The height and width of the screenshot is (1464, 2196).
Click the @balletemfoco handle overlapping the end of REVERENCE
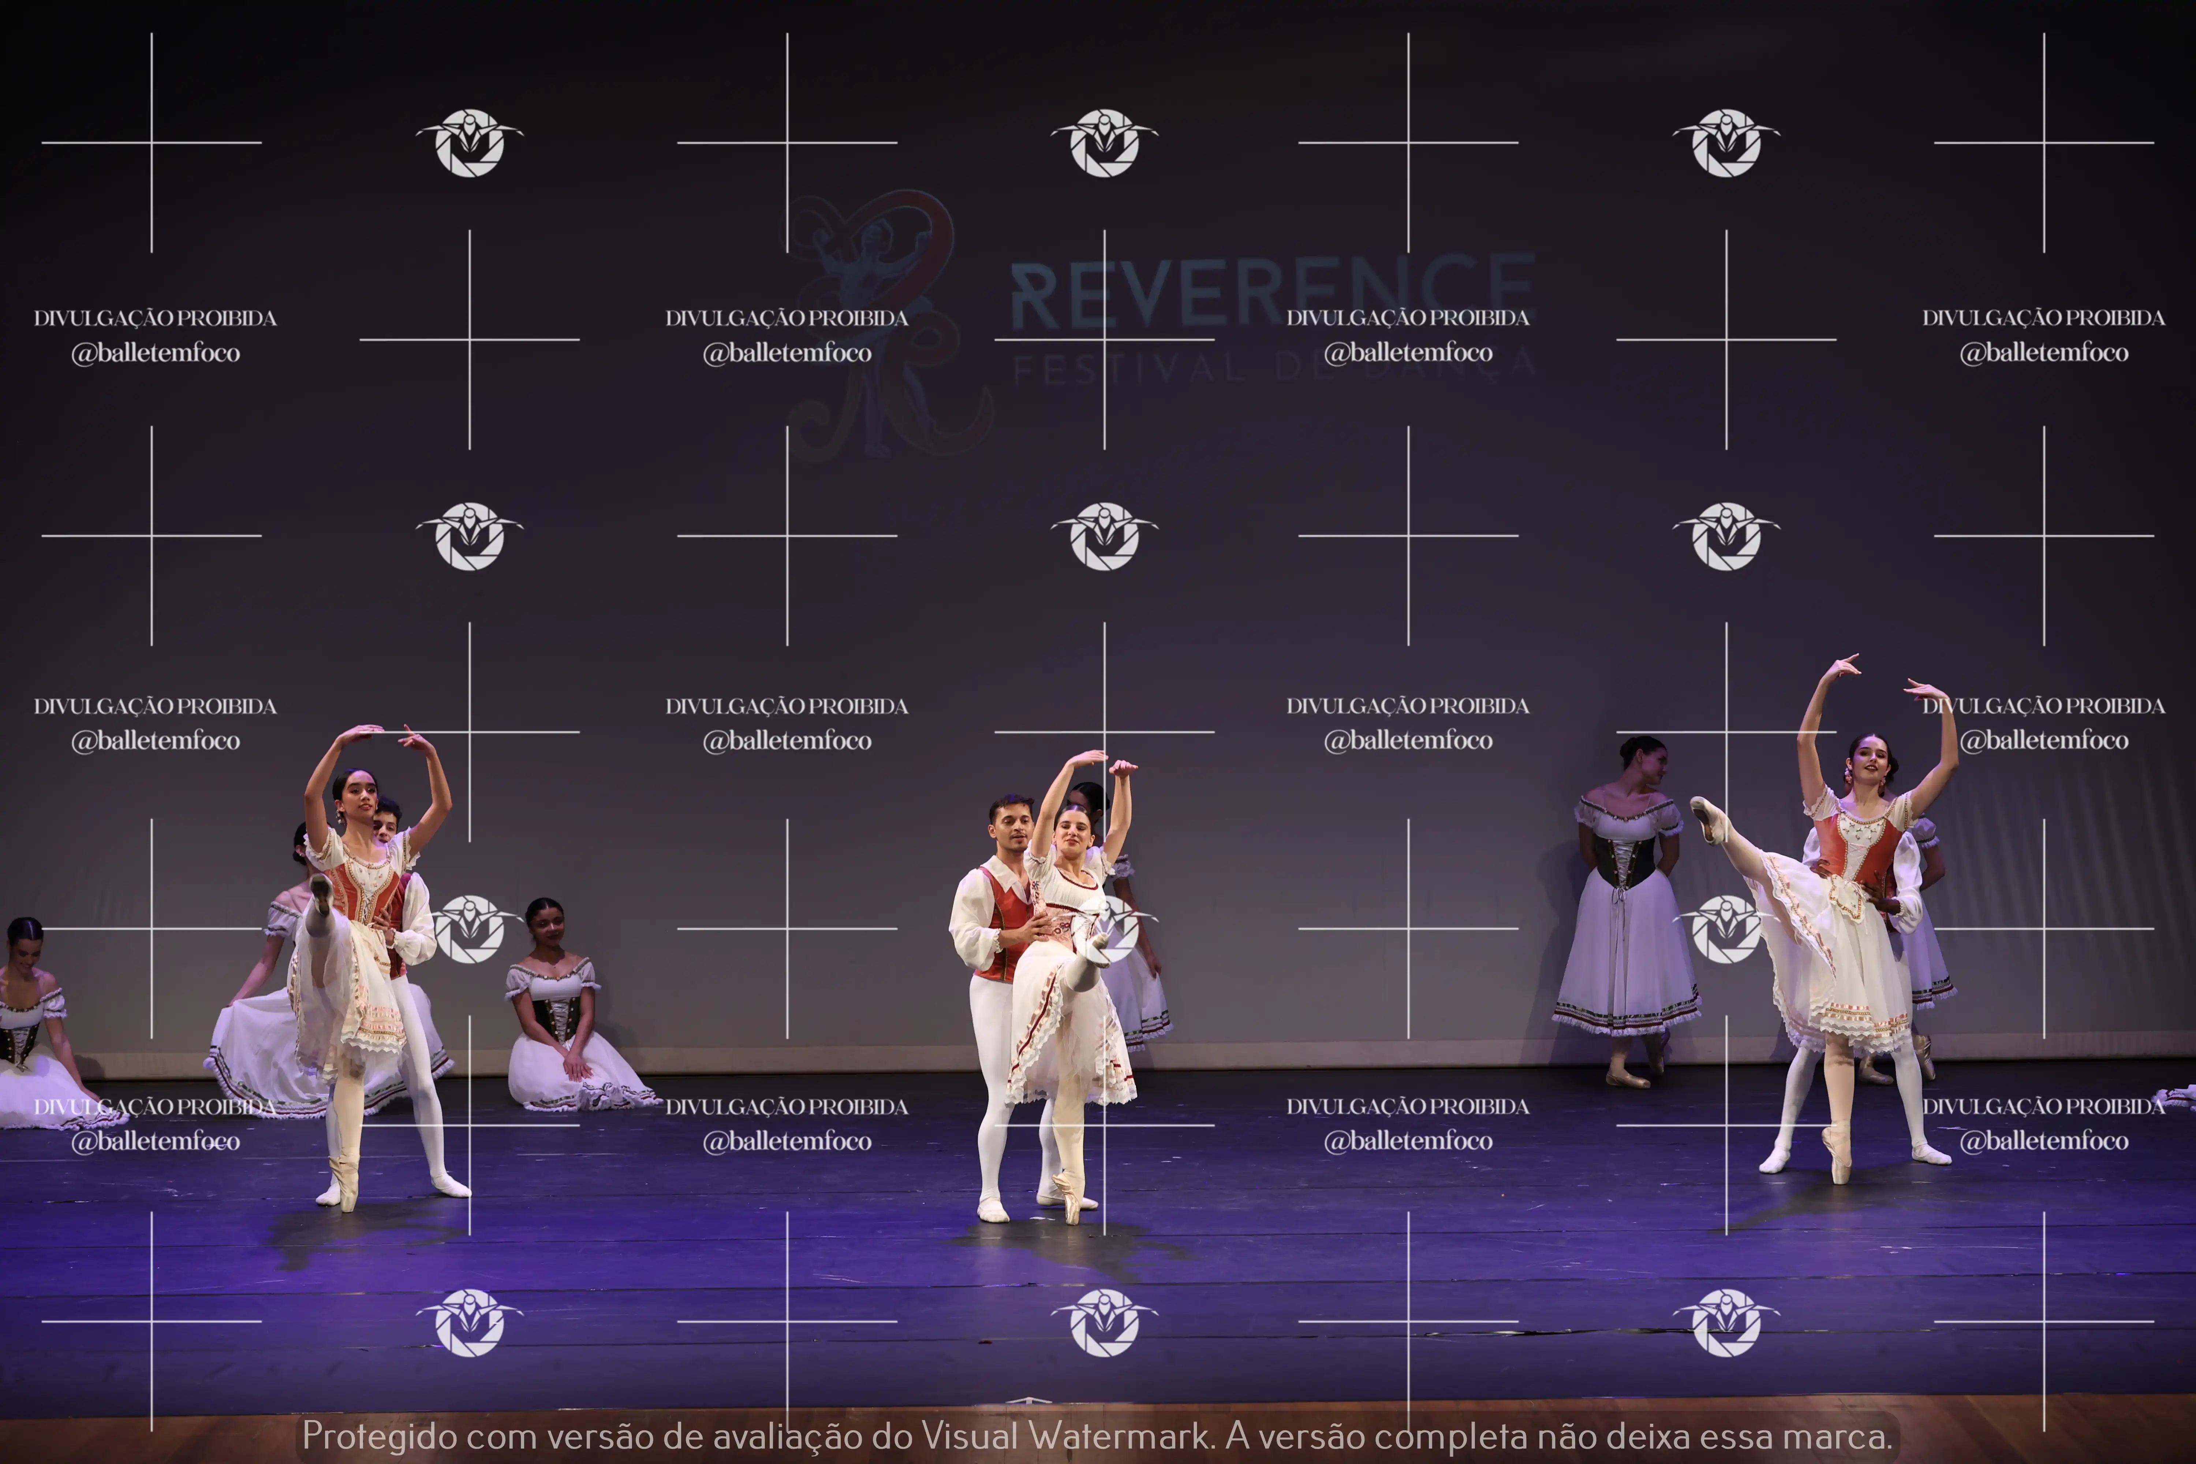point(1408,353)
